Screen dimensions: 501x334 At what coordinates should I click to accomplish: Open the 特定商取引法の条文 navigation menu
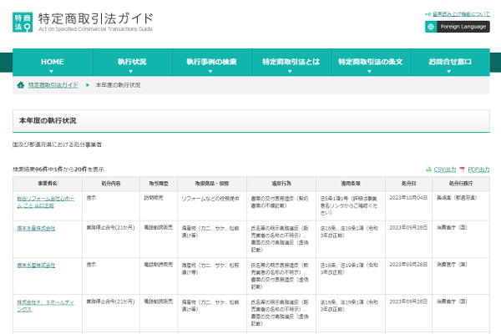tap(371, 63)
